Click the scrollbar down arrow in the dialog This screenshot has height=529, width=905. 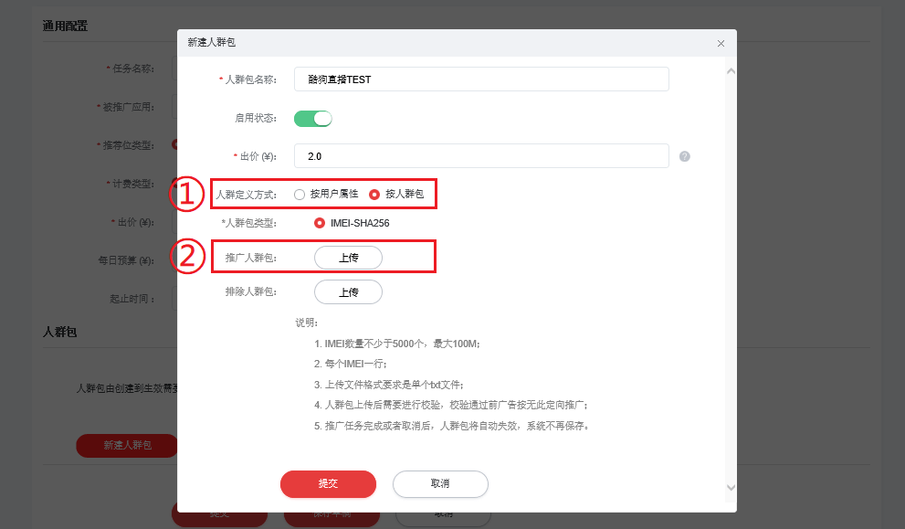731,487
